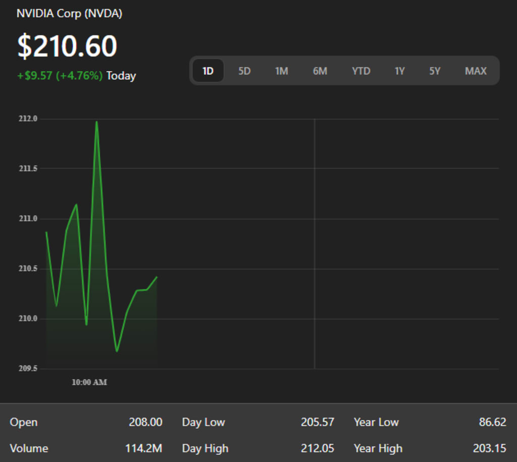The width and height of the screenshot is (517, 462).
Task: Switch chart to 1M range
Action: click(282, 71)
